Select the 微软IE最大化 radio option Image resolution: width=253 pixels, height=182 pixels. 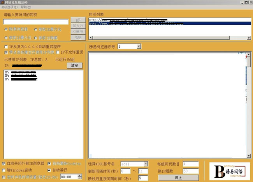click(35, 30)
